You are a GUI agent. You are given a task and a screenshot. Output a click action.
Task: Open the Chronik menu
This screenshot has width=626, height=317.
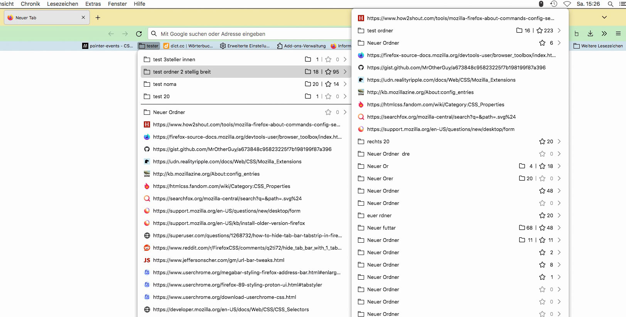[30, 4]
